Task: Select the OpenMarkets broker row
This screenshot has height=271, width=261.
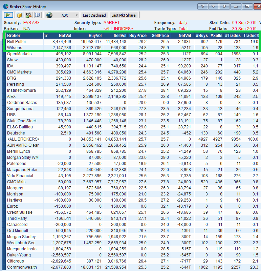Action: [x=132, y=54]
